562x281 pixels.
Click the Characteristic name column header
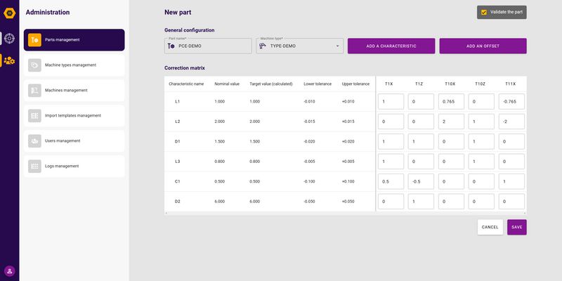click(186, 84)
